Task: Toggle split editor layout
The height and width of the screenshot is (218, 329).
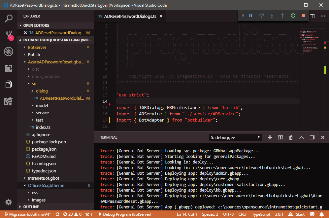Action: click(x=312, y=16)
